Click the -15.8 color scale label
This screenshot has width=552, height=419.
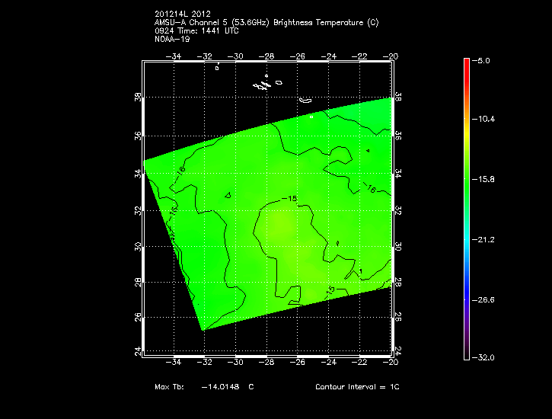[484, 179]
